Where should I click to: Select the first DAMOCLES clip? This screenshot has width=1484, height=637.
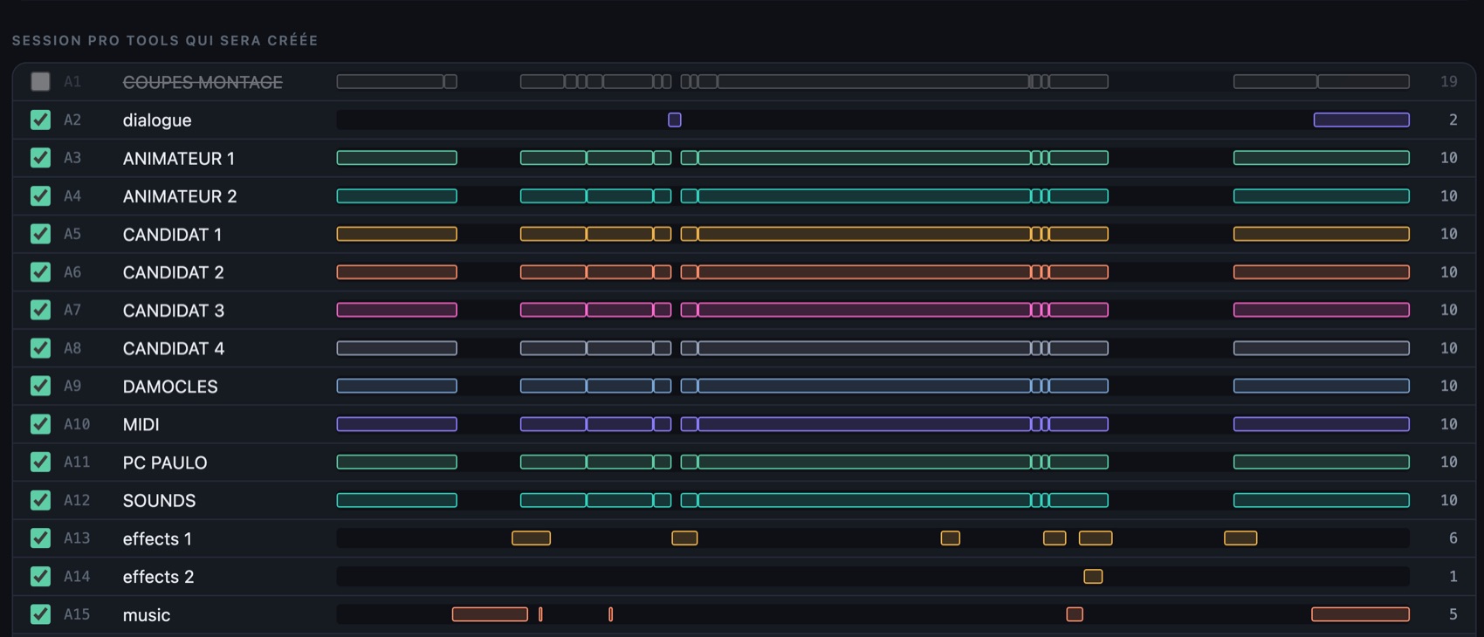[x=396, y=386]
